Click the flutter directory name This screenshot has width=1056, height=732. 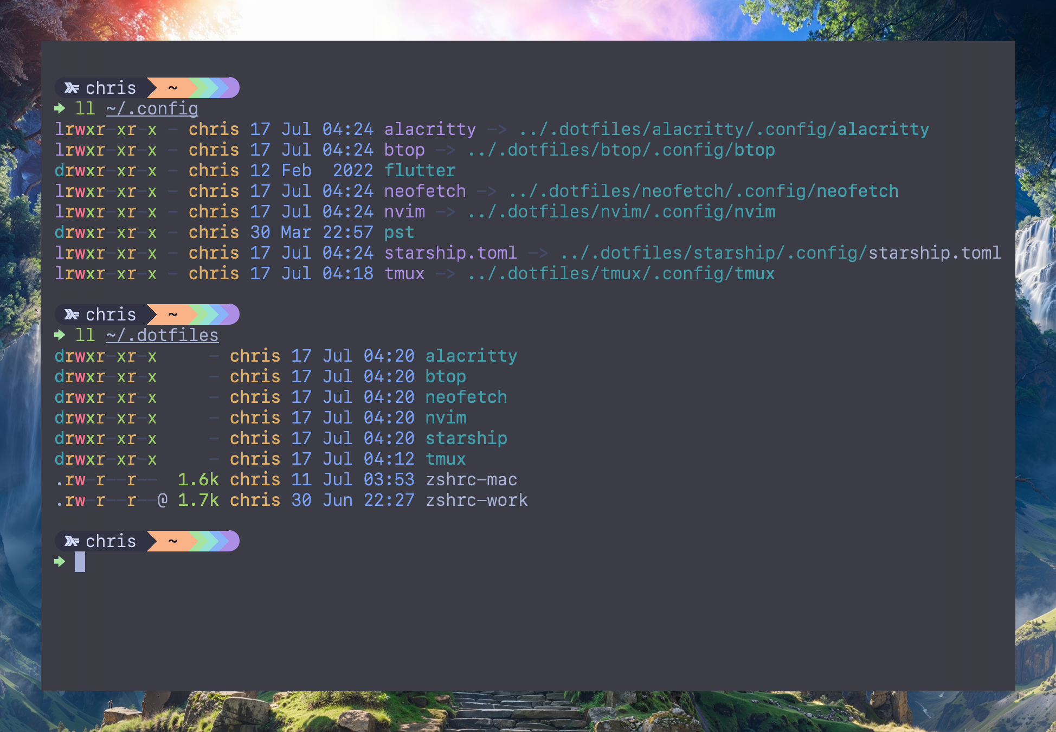pyautogui.click(x=420, y=171)
